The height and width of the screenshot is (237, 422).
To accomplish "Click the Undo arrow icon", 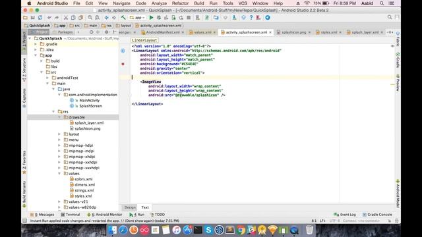I will (x=49, y=18).
